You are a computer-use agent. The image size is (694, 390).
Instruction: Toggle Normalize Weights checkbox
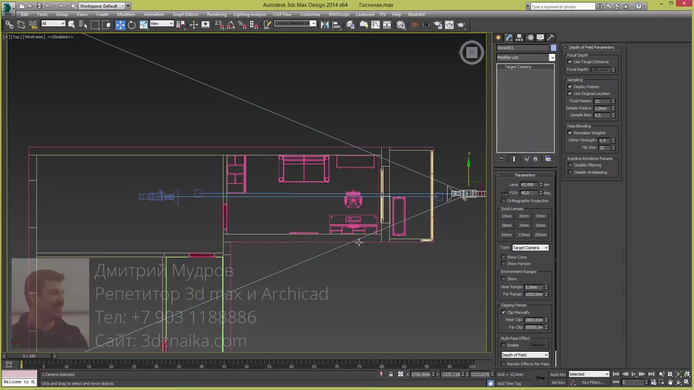(570, 133)
